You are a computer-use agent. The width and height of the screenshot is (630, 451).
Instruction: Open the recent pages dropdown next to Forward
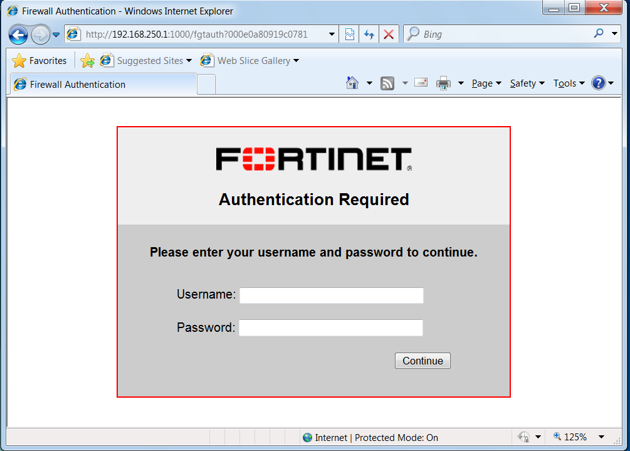pyautogui.click(x=56, y=35)
